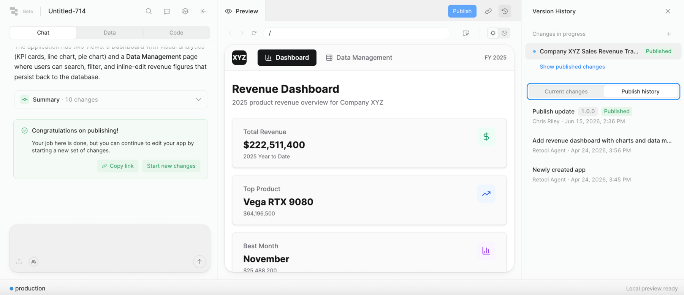Open the Data Management page
Image resolution: width=684 pixels, height=295 pixels.
pyautogui.click(x=359, y=58)
